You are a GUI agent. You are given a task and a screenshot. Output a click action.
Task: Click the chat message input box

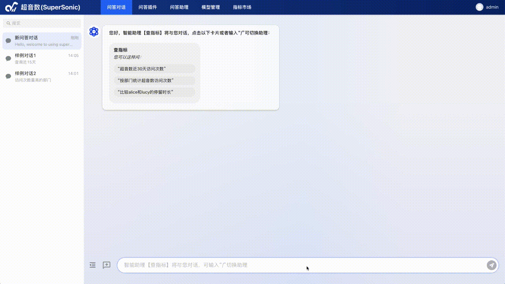pos(300,265)
